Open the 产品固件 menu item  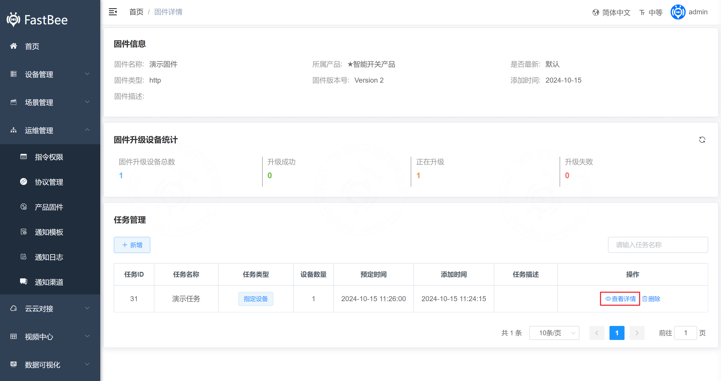[x=50, y=207]
